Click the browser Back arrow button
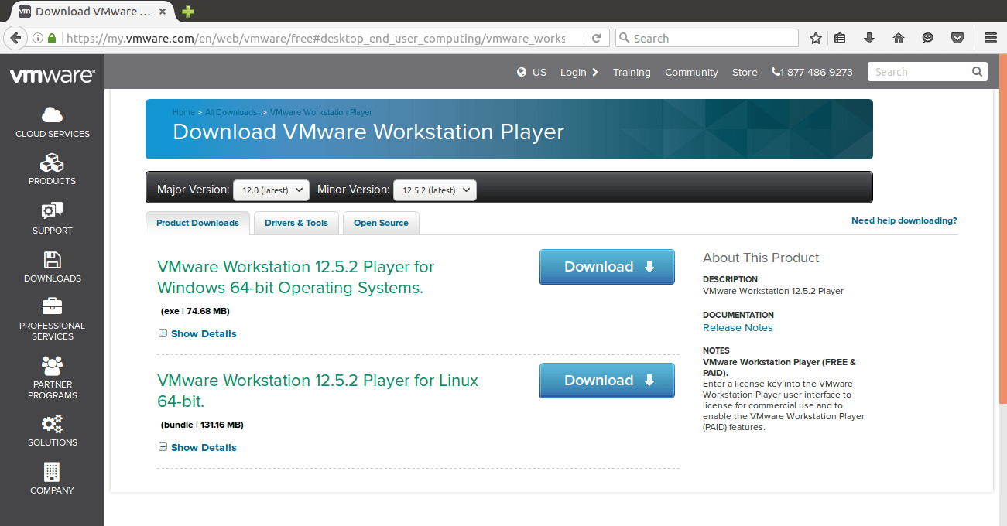 (x=15, y=38)
